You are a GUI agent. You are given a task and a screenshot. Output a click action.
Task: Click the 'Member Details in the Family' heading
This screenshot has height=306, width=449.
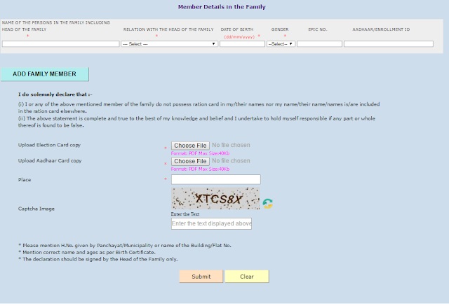pyautogui.click(x=222, y=7)
